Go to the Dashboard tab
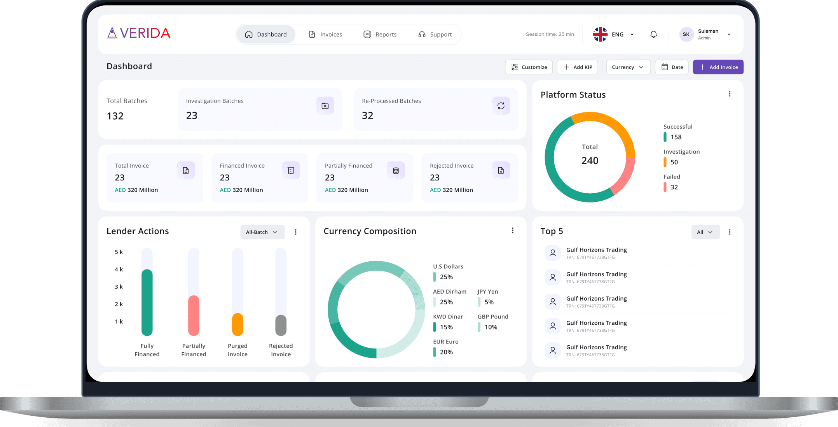838x427 pixels. (x=266, y=35)
